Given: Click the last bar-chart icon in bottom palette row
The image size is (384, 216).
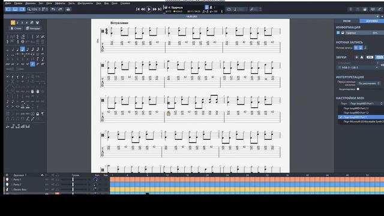Looking at the screenshot, I should pyautogui.click(x=28, y=127).
